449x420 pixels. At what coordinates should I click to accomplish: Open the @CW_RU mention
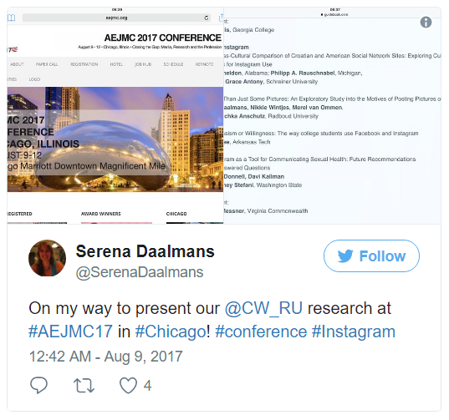click(263, 308)
